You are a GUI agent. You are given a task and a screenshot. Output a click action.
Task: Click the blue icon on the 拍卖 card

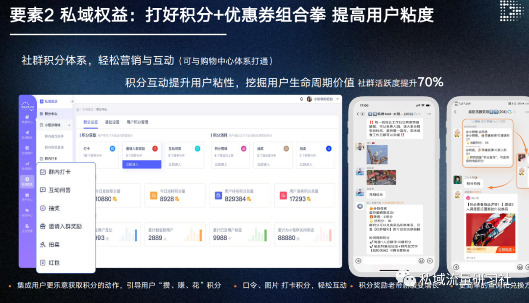click(329, 149)
